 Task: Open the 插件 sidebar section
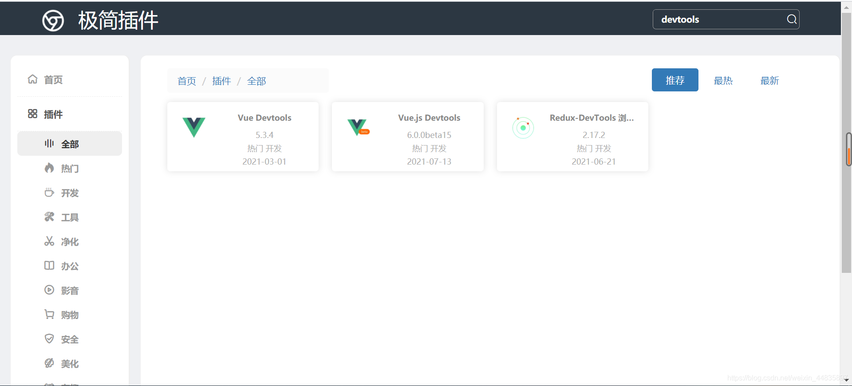pos(70,114)
